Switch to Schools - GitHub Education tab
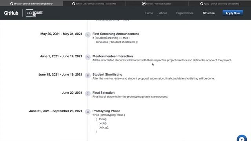 (157, 4)
